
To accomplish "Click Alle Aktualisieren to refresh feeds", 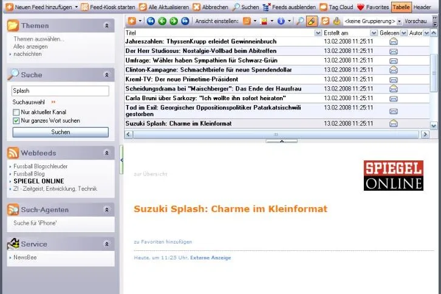I will pyautogui.click(x=164, y=7).
